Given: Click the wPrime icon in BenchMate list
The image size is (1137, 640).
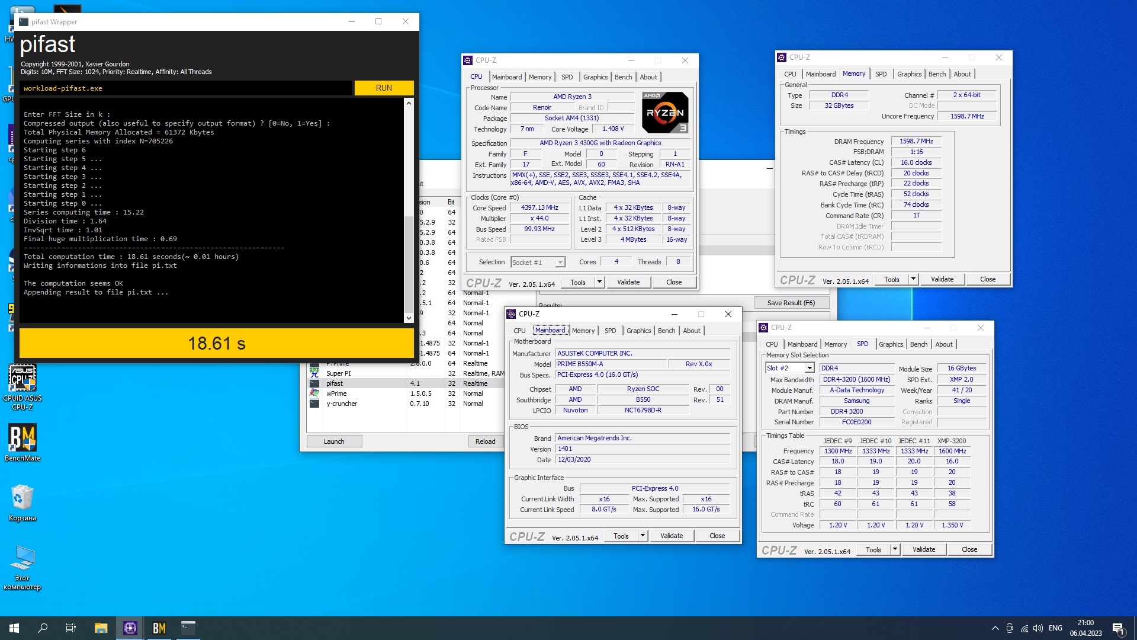Looking at the screenshot, I should [314, 393].
